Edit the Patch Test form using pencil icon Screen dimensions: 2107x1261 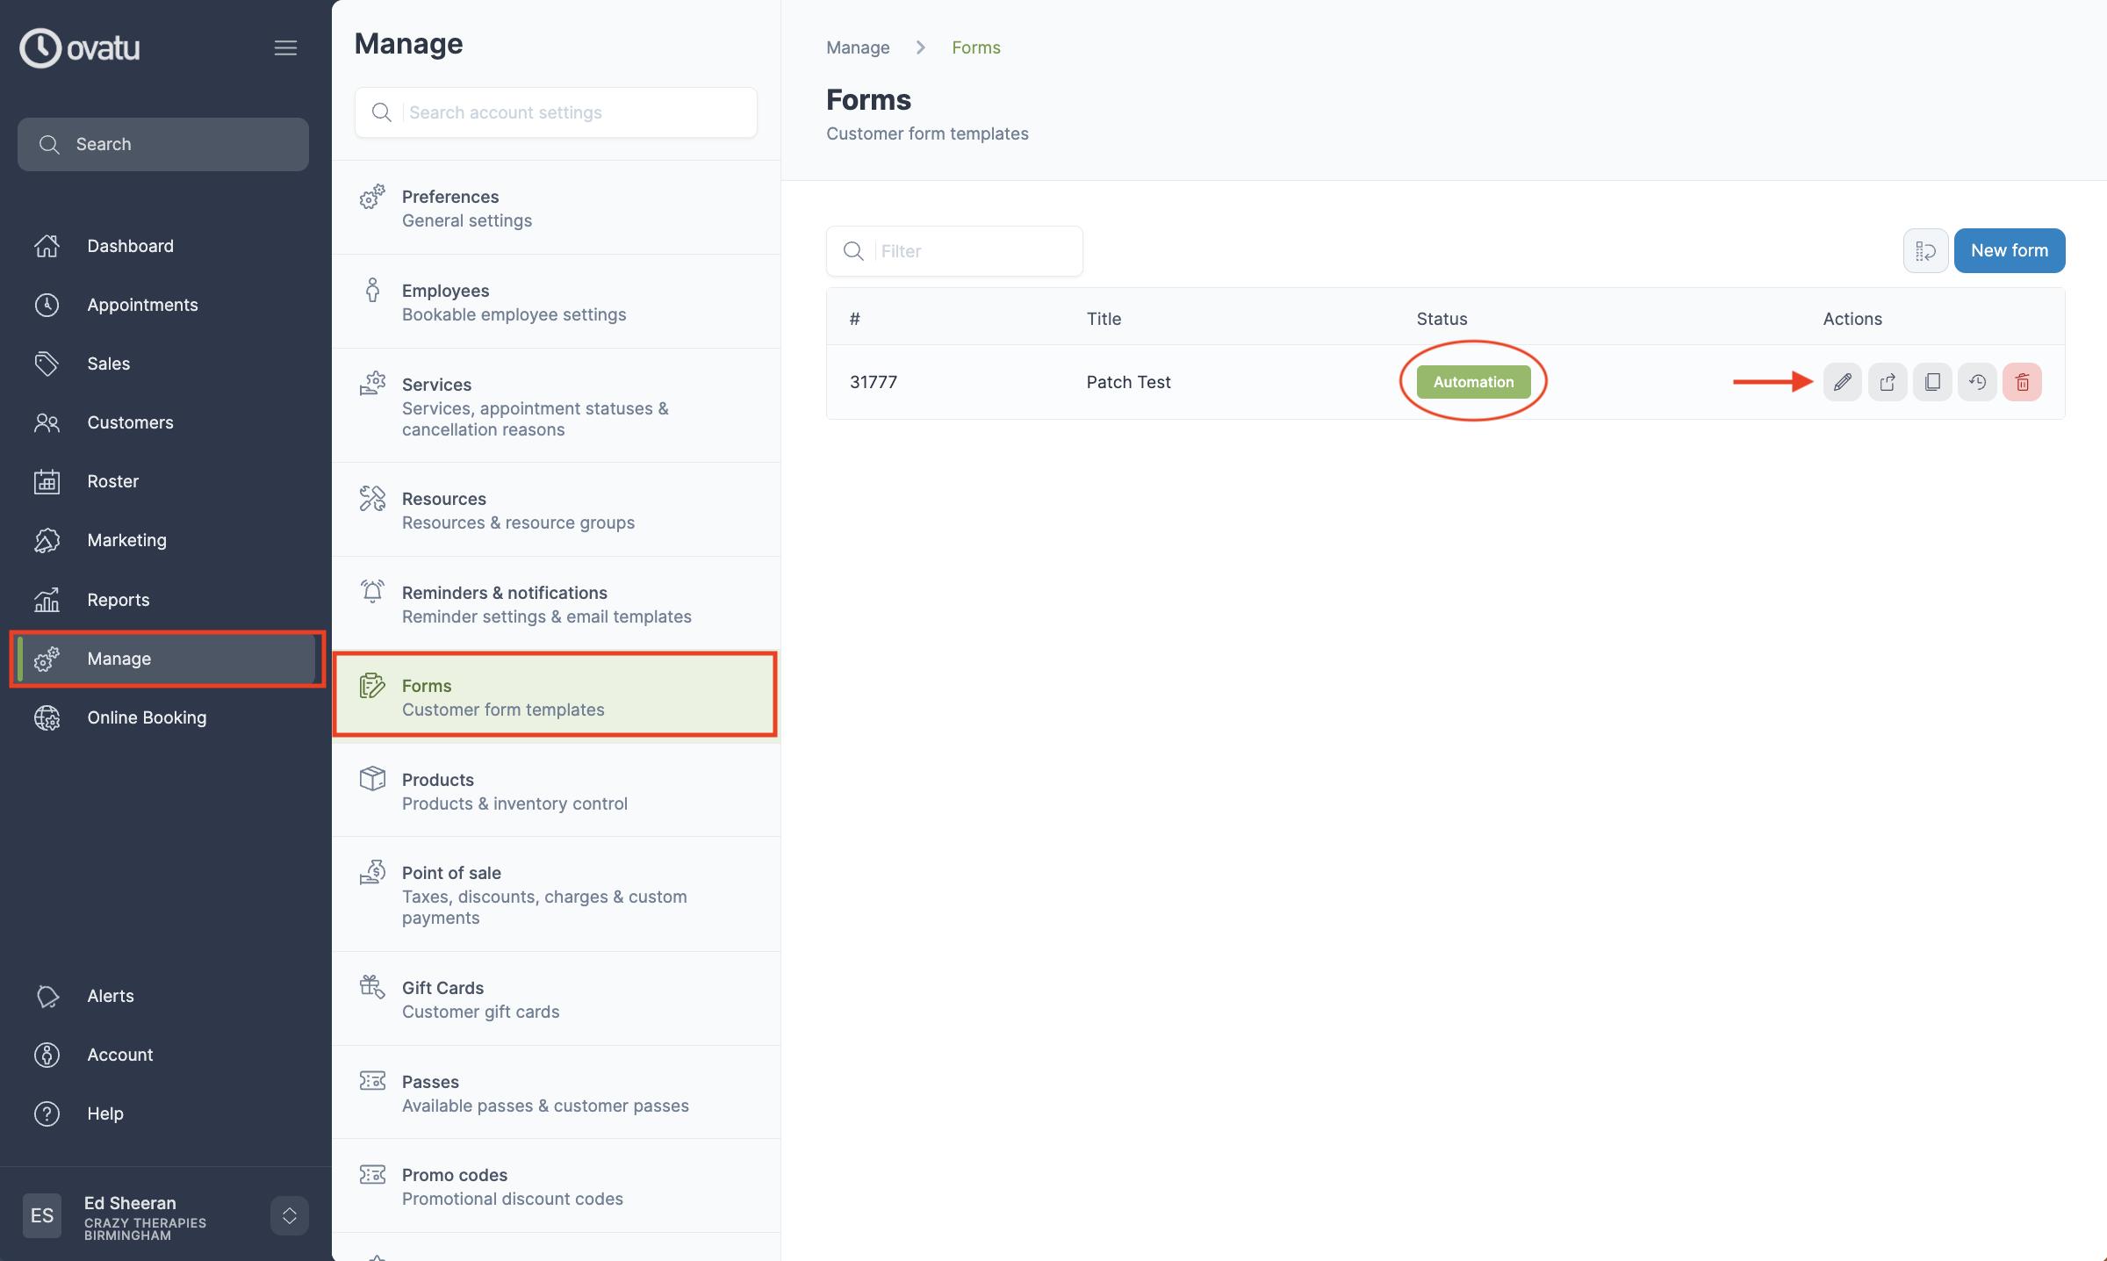tap(1842, 382)
